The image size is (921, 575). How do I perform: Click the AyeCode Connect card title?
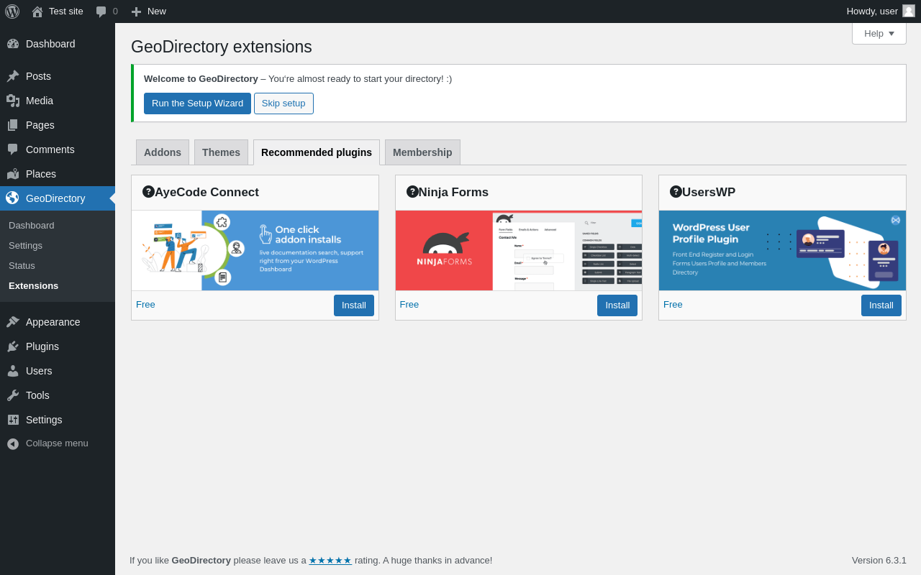click(x=207, y=193)
